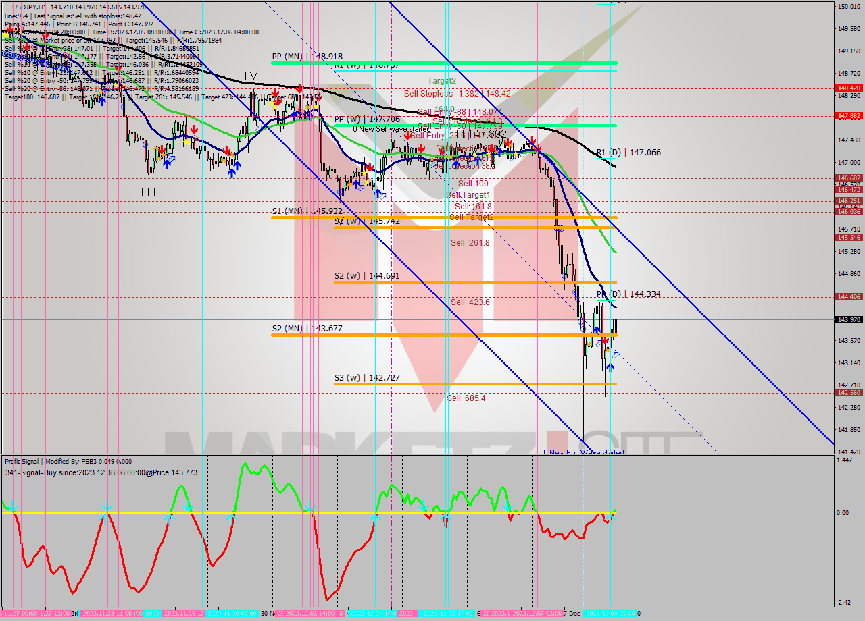
Task: Select the blue buy arrow at the recent price low
Action: click(609, 367)
